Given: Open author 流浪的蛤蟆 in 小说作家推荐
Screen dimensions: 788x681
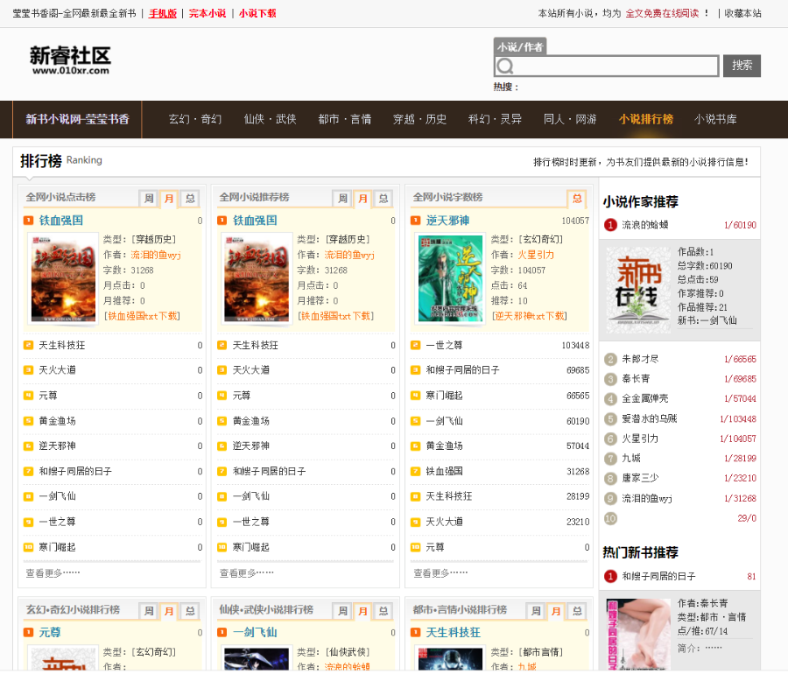Looking at the screenshot, I should tap(645, 225).
